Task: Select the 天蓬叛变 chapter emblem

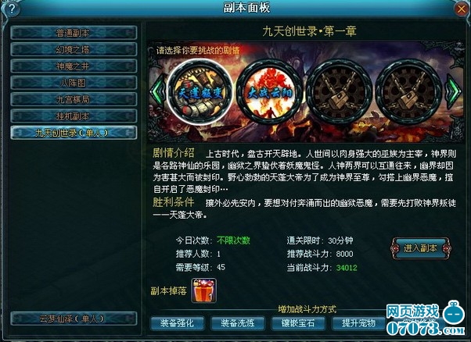Action: click(200, 91)
